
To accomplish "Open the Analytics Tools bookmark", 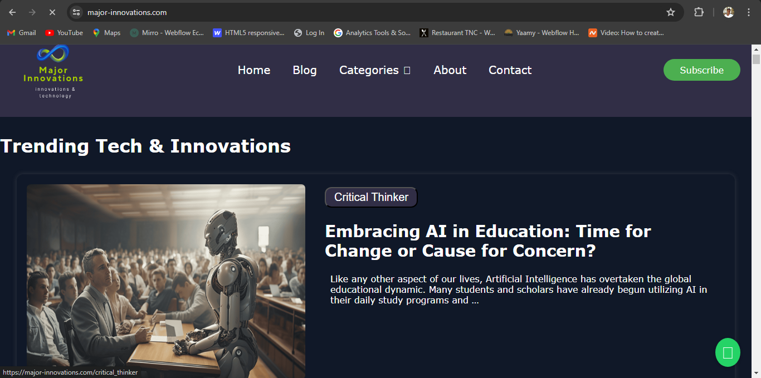I will [x=372, y=33].
